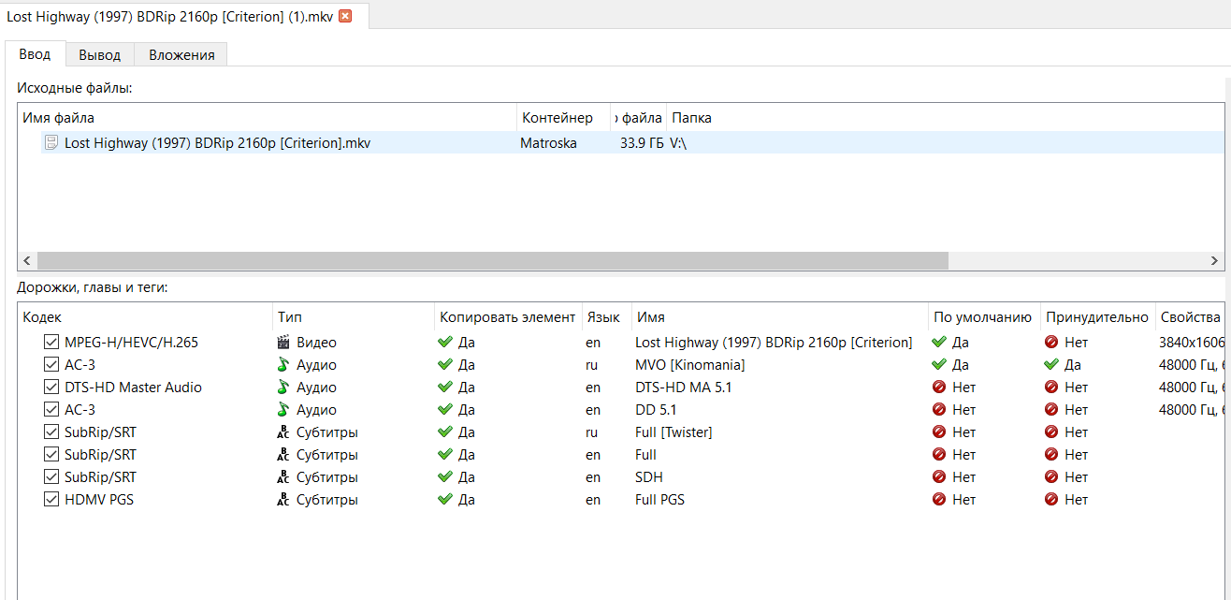Viewport: 1231px width, 600px height.
Task: Click red default icon for DTS-HD MA 5.1
Action: pyautogui.click(x=939, y=388)
